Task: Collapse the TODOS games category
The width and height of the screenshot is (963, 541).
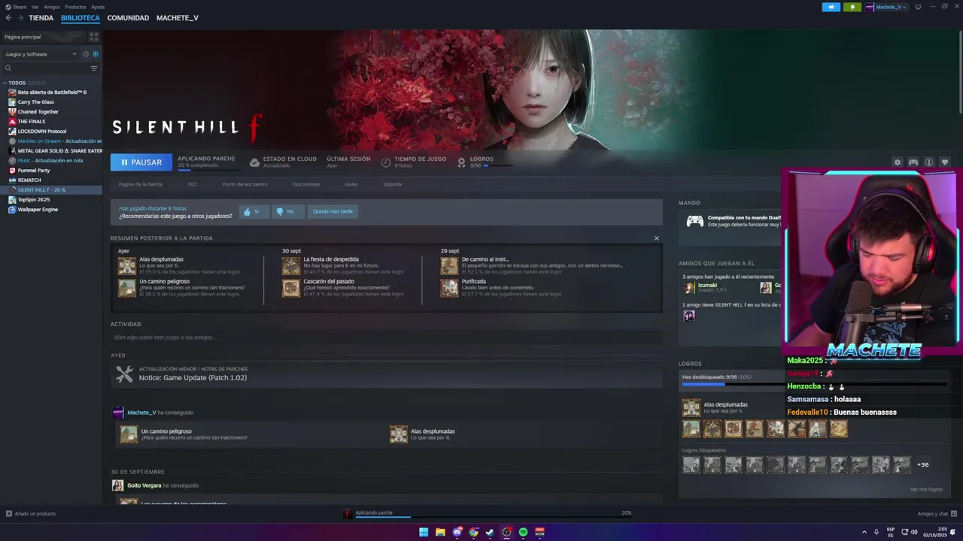Action: 5,83
